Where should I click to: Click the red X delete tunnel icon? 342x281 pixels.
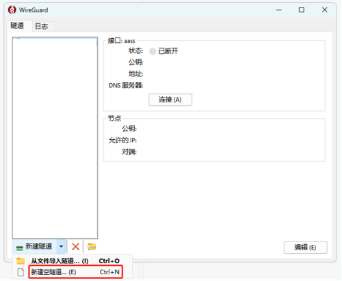[75, 246]
